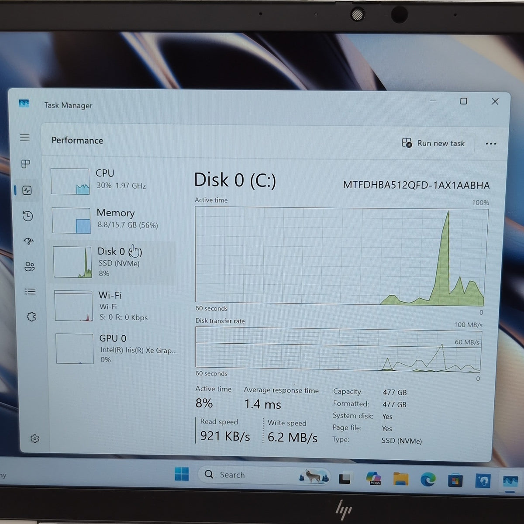The width and height of the screenshot is (524, 524).
Task: Open the Startup apps page icon
Action: coord(29,241)
